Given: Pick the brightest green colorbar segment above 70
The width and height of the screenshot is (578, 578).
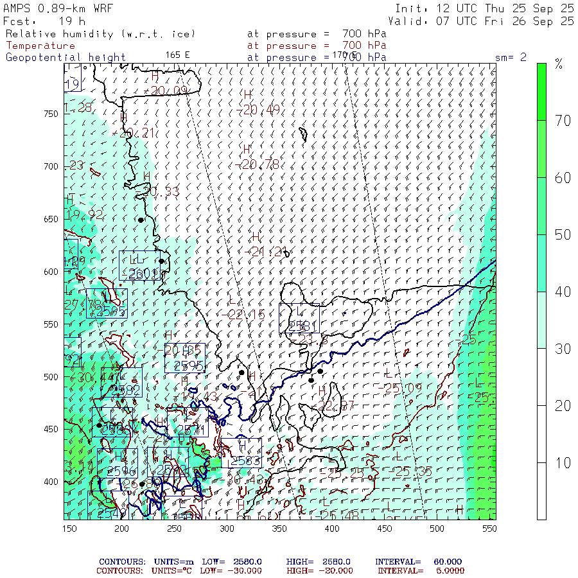Looking at the screenshot, I should (x=541, y=92).
